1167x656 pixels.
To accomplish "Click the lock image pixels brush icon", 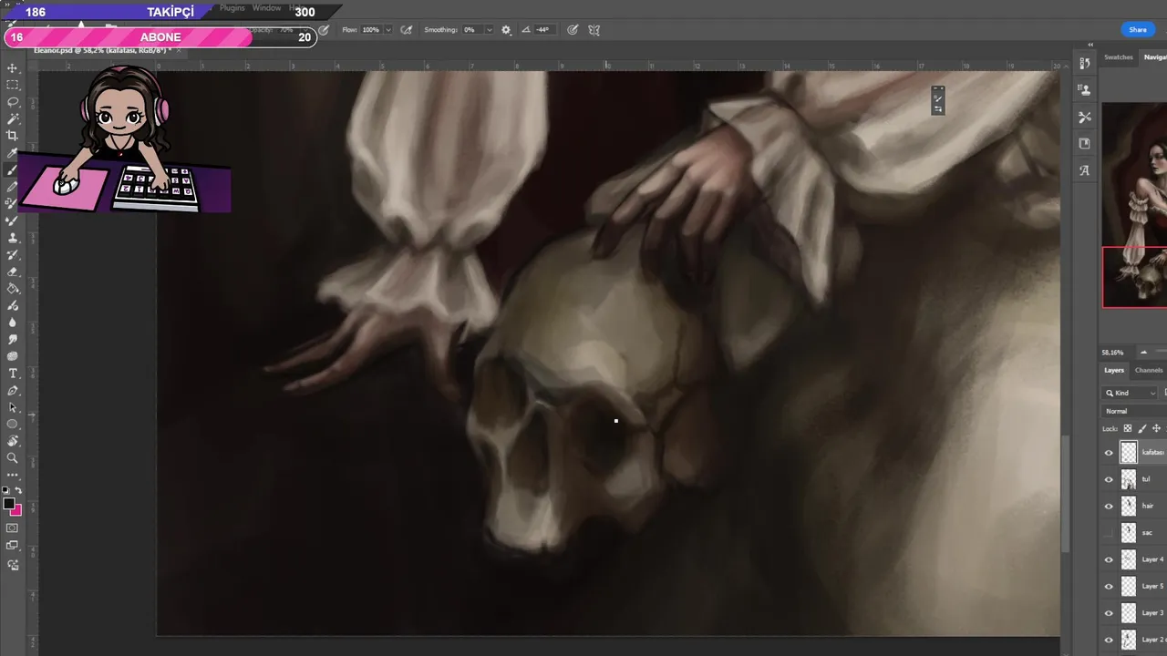I will (x=1142, y=428).
